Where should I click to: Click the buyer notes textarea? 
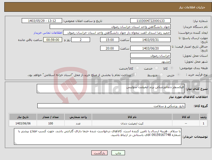pyautogui.click(x=98, y=136)
